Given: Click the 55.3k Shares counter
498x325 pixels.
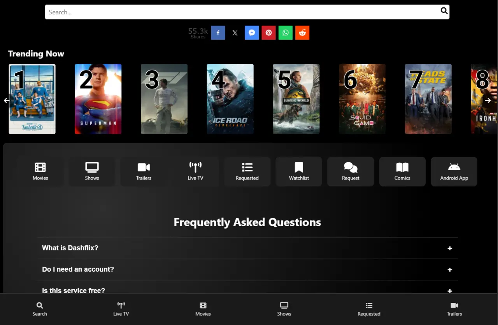Looking at the screenshot, I should click(x=198, y=33).
